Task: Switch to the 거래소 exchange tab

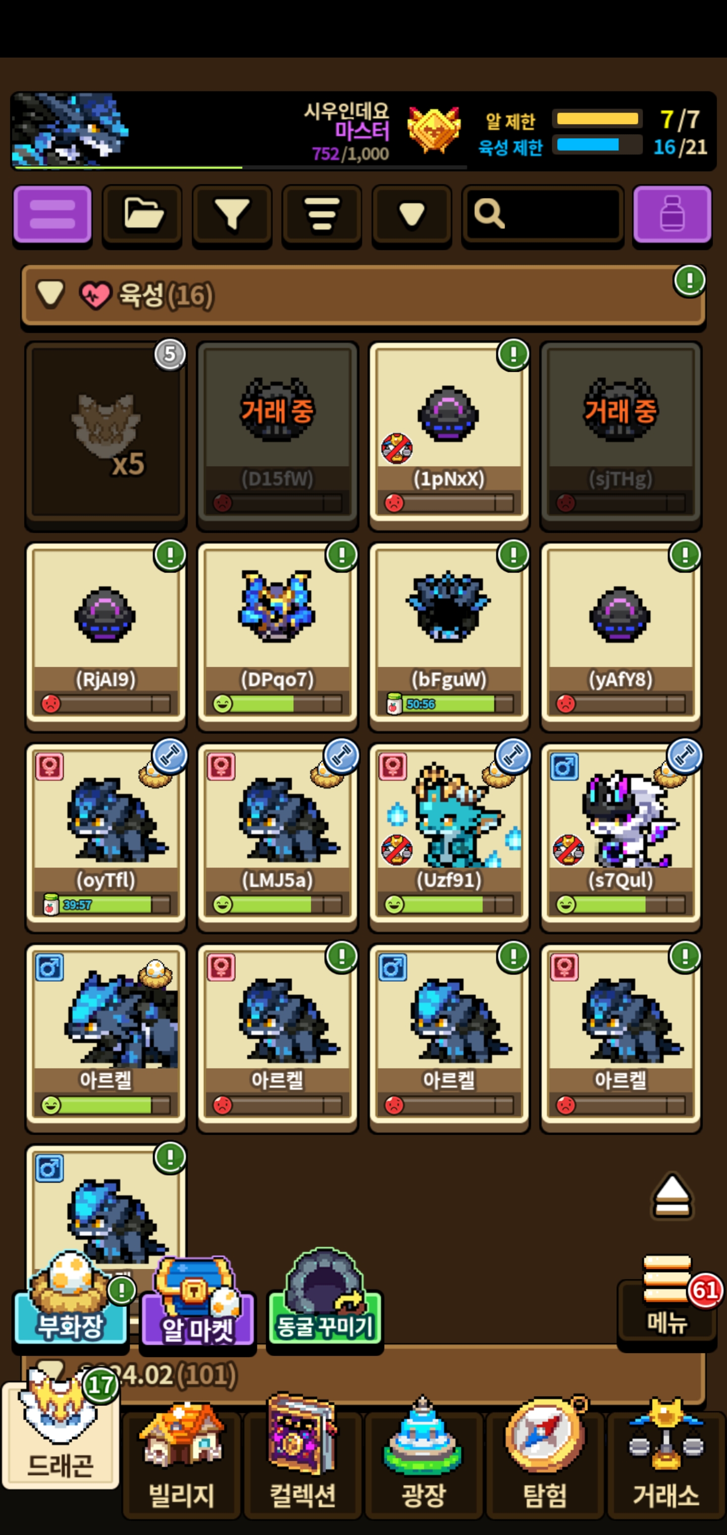Action: click(x=665, y=1459)
